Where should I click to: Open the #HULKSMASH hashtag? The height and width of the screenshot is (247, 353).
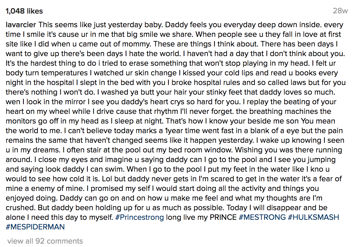click(313, 218)
